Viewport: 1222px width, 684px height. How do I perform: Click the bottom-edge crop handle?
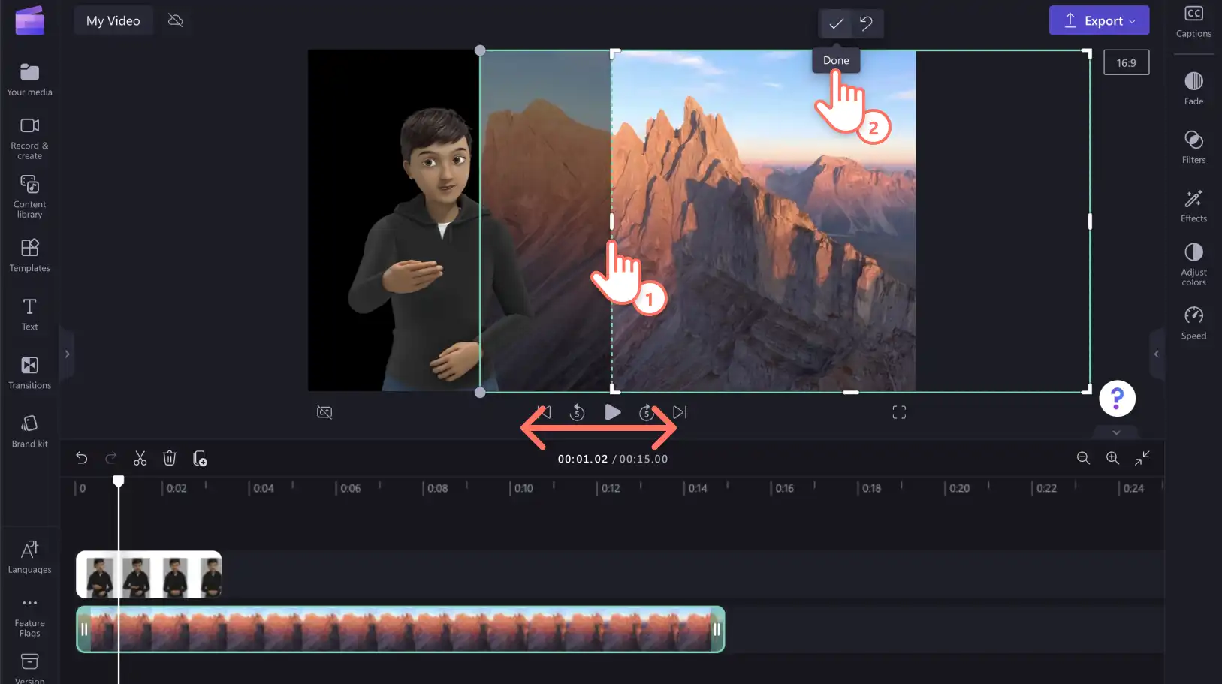tap(850, 392)
